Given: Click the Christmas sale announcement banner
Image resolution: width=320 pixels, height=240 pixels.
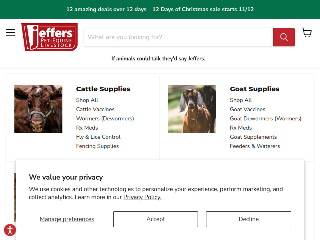Looking at the screenshot, I should pos(160,9).
